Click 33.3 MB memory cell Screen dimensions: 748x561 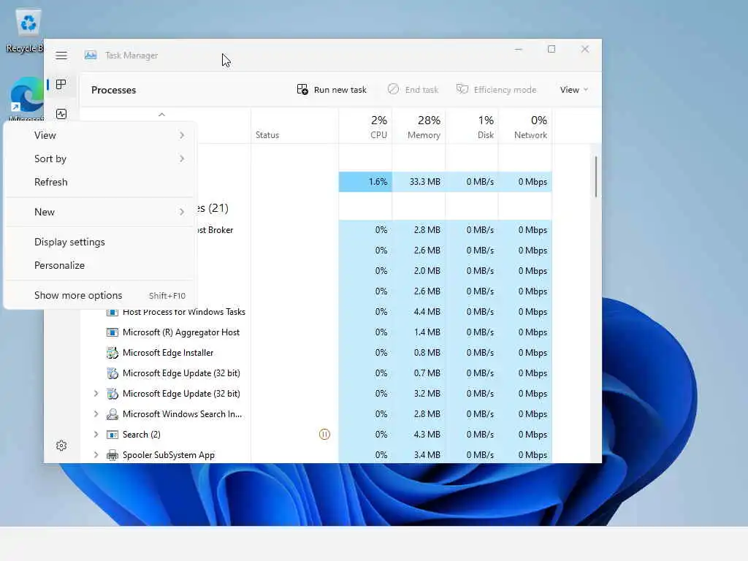click(419, 182)
